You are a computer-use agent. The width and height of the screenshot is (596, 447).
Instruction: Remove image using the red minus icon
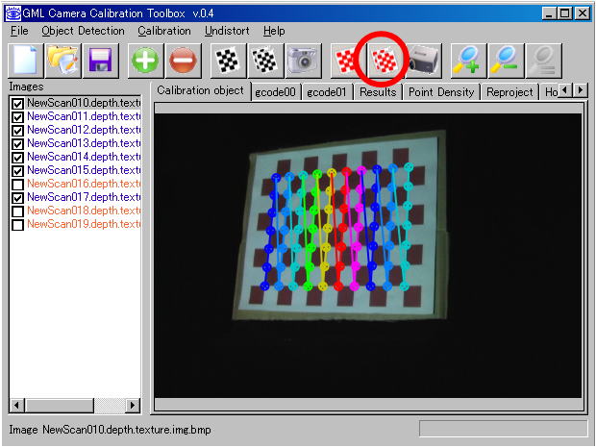[x=184, y=61]
